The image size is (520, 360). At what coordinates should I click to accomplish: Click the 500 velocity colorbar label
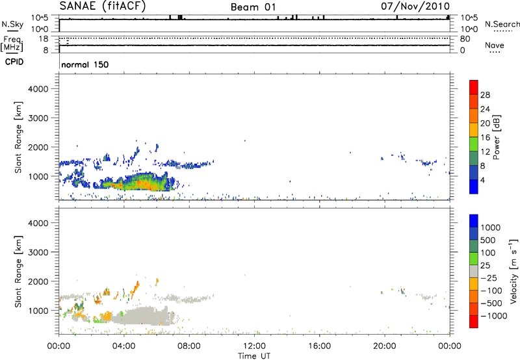click(488, 240)
